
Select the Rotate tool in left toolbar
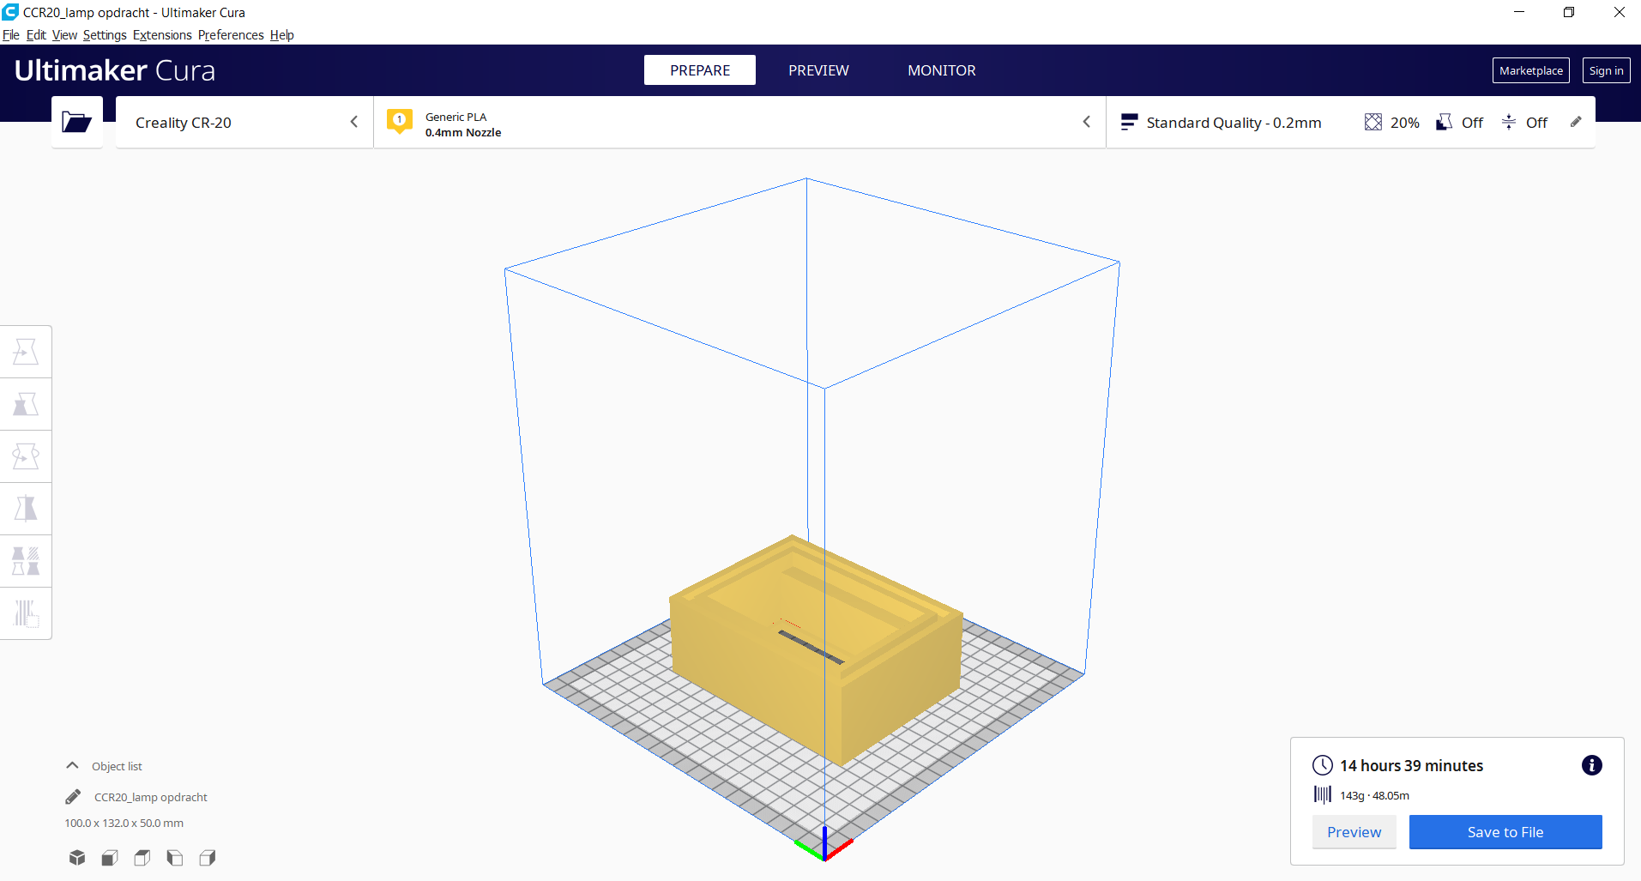pos(26,456)
